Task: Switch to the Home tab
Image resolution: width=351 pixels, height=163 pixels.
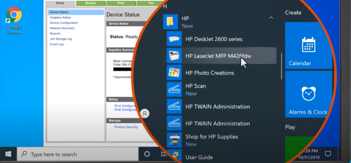Action: pos(60,3)
